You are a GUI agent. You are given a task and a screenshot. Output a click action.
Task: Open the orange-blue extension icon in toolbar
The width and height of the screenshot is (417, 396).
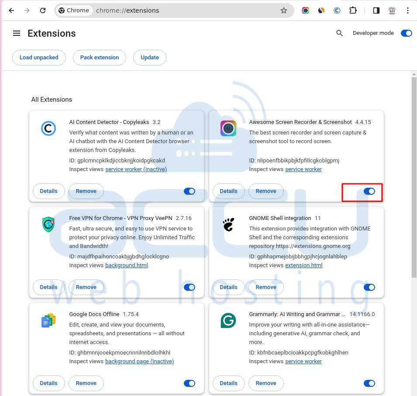coord(321,10)
